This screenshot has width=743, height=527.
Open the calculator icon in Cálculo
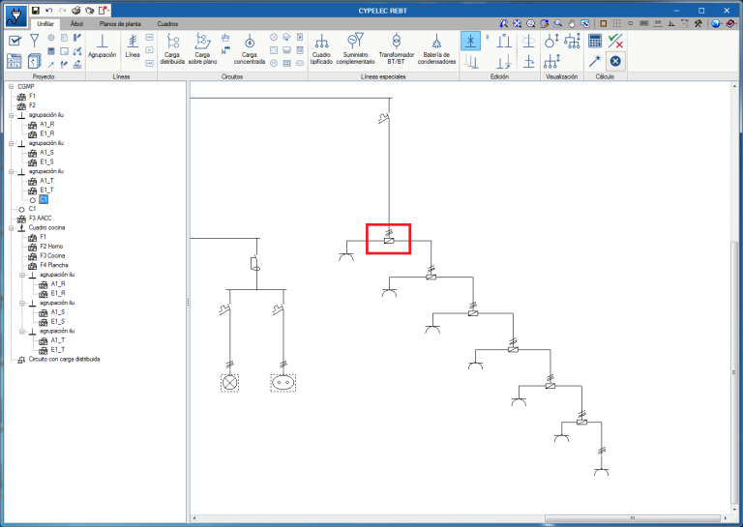tap(595, 41)
